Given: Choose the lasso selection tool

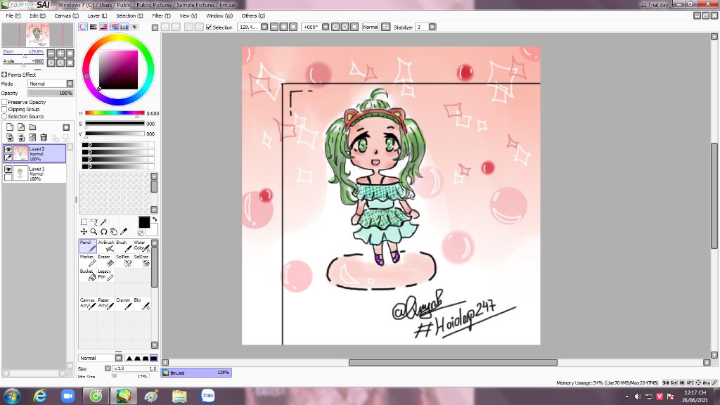Looking at the screenshot, I should (x=94, y=221).
